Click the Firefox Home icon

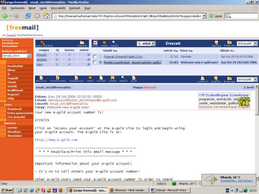(47, 16)
